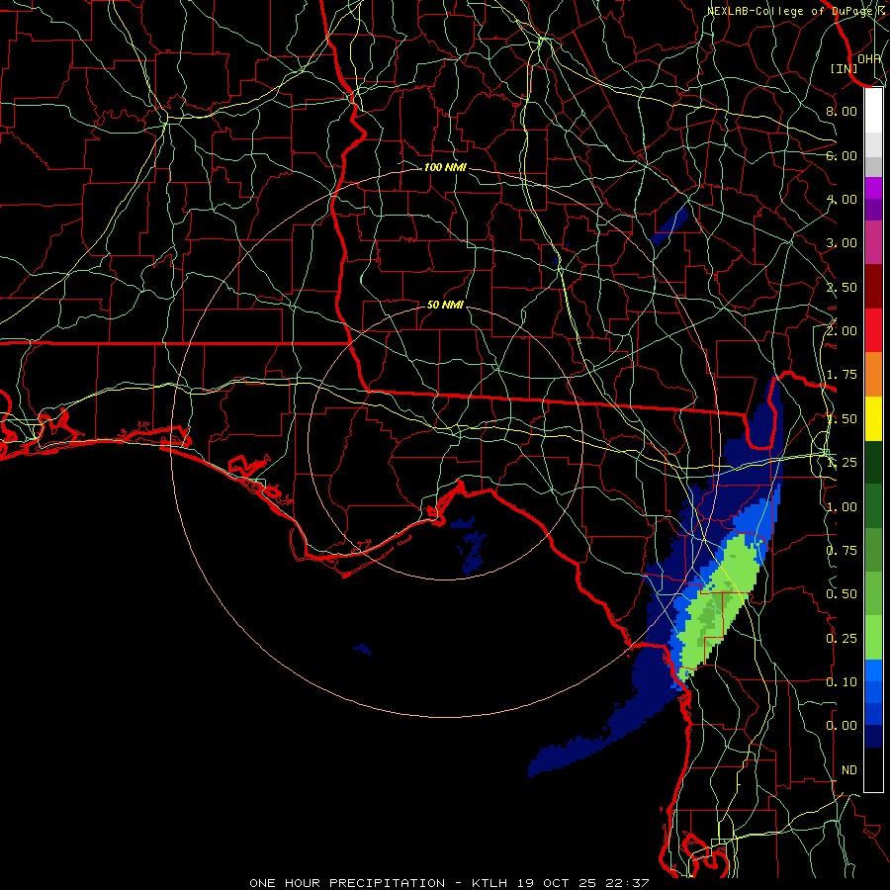Click the 6.00 legend value
Image resolution: width=890 pixels, height=890 pixels.
(842, 155)
